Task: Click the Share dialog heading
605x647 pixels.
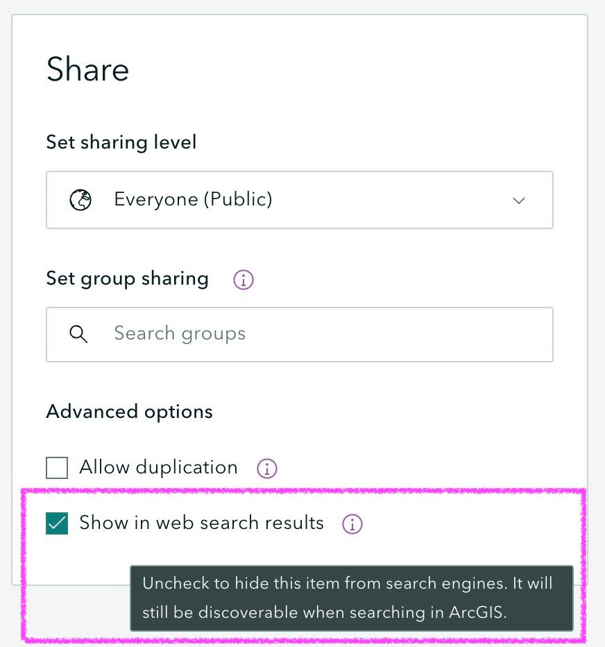Action: tap(87, 70)
